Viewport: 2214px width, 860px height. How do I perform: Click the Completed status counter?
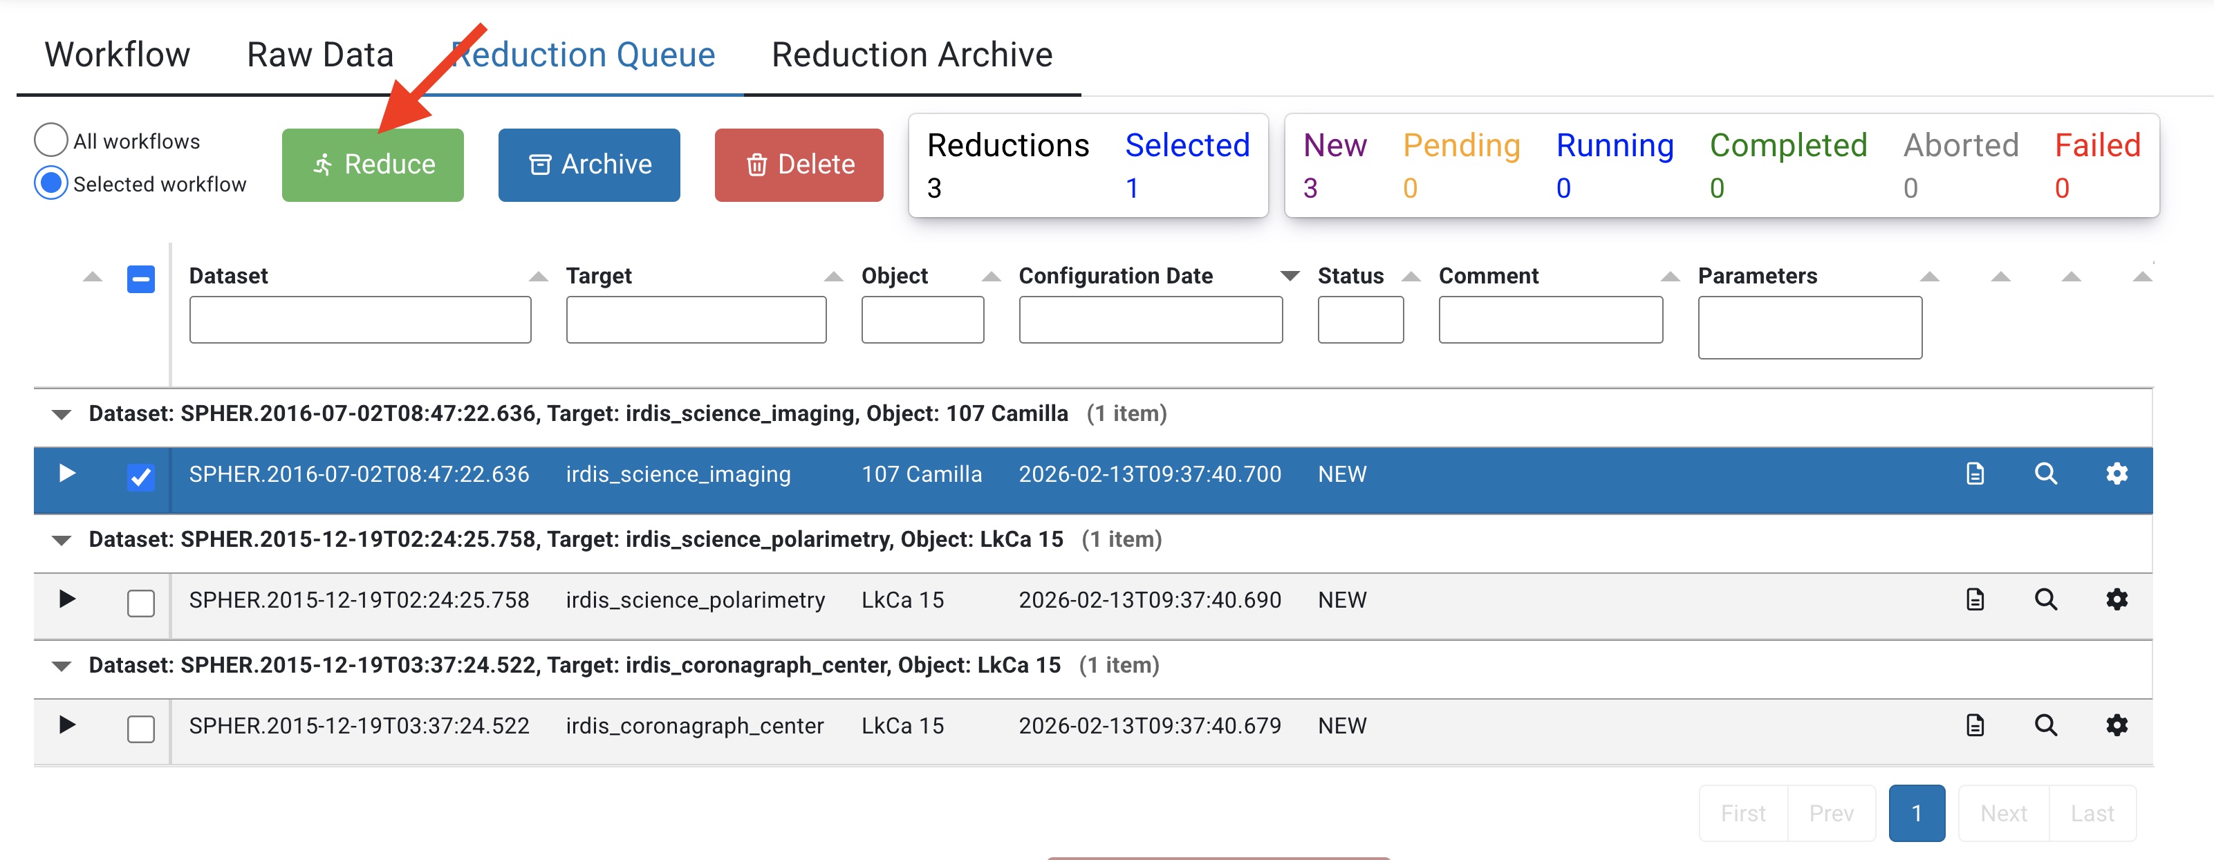pyautogui.click(x=1787, y=165)
